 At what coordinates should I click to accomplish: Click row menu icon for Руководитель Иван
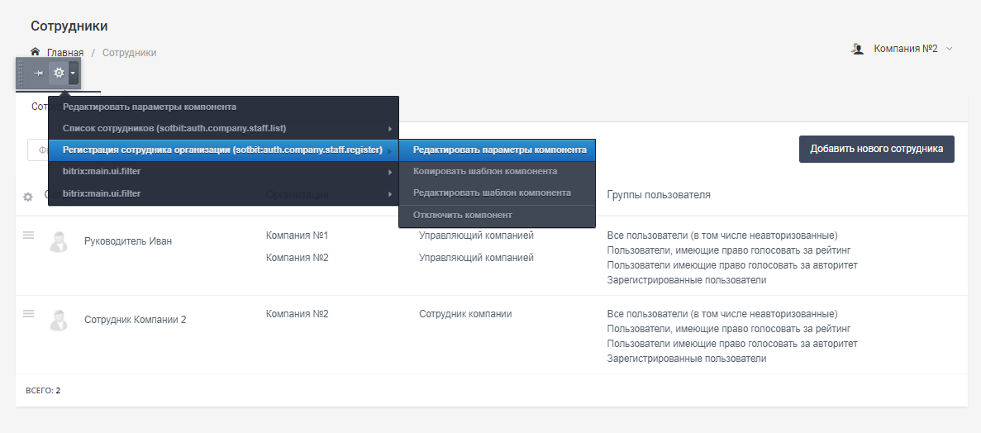tap(28, 236)
